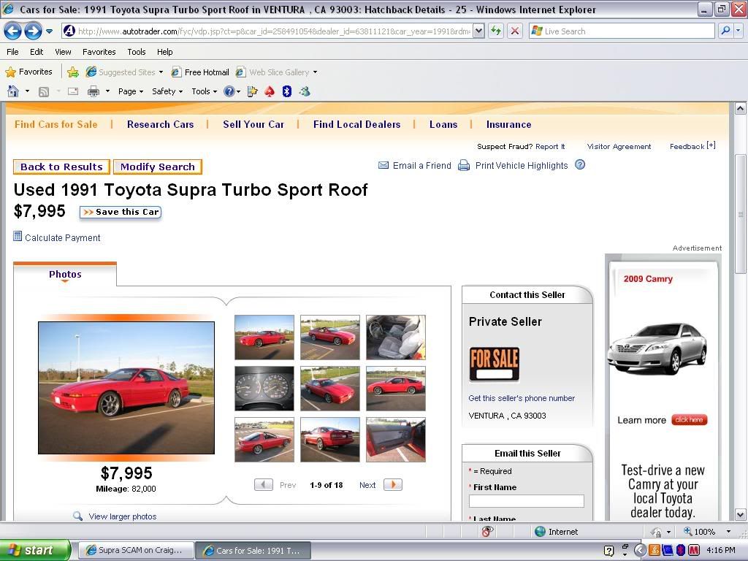Open the Loans section
748x561 pixels.
click(x=443, y=124)
